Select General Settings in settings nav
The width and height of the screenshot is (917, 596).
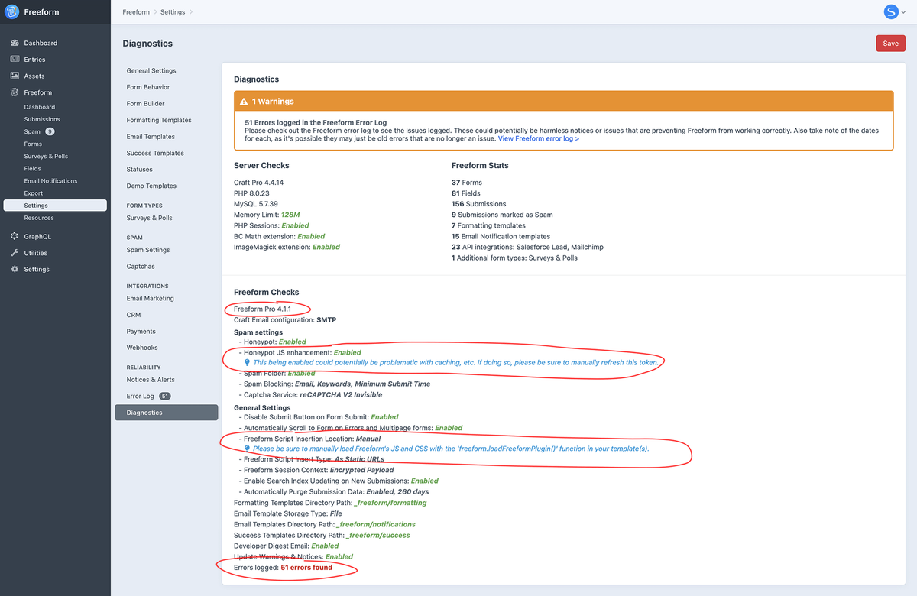pos(151,70)
